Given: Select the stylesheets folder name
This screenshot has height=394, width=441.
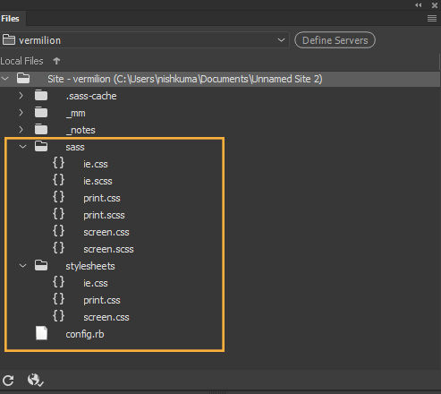Looking at the screenshot, I should pos(90,266).
